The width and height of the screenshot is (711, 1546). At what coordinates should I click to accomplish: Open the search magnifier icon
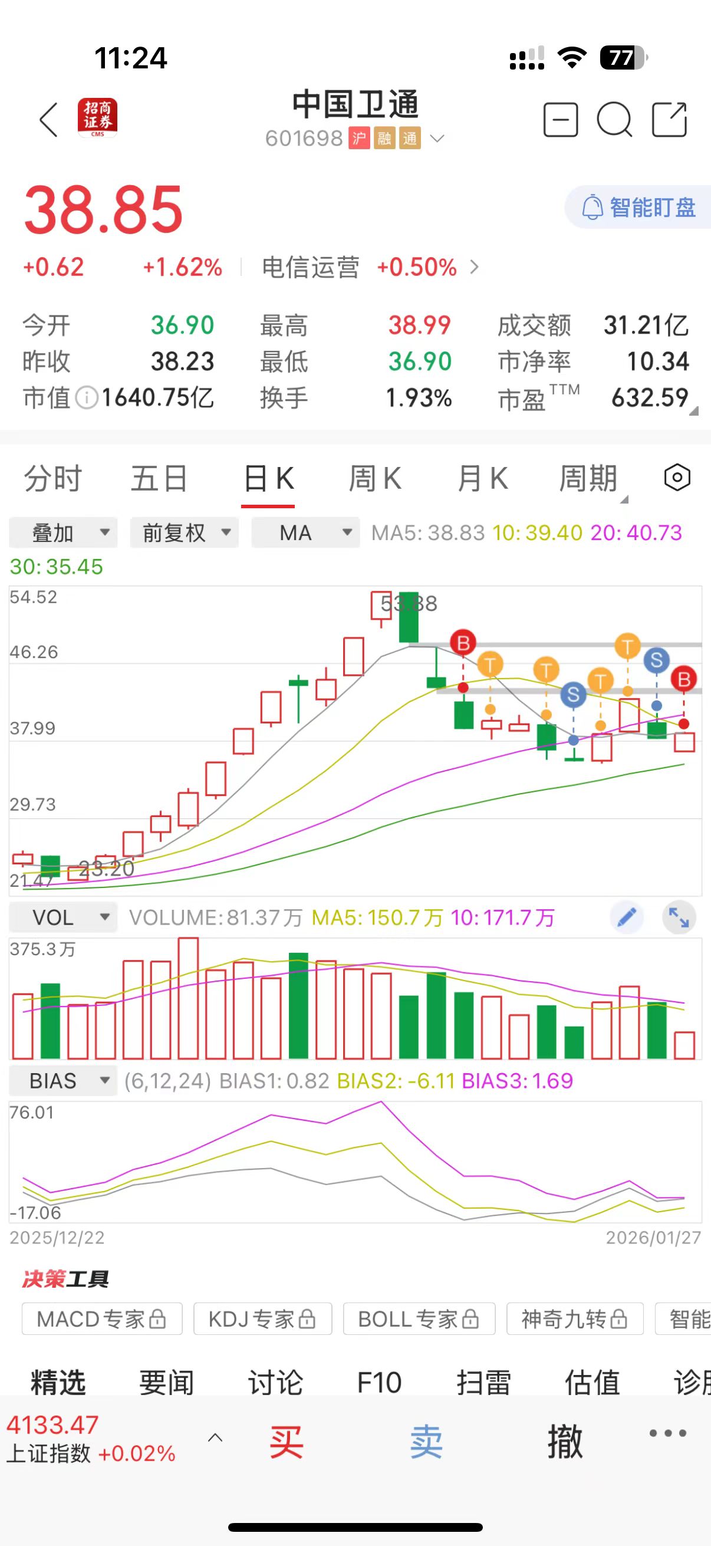point(614,120)
